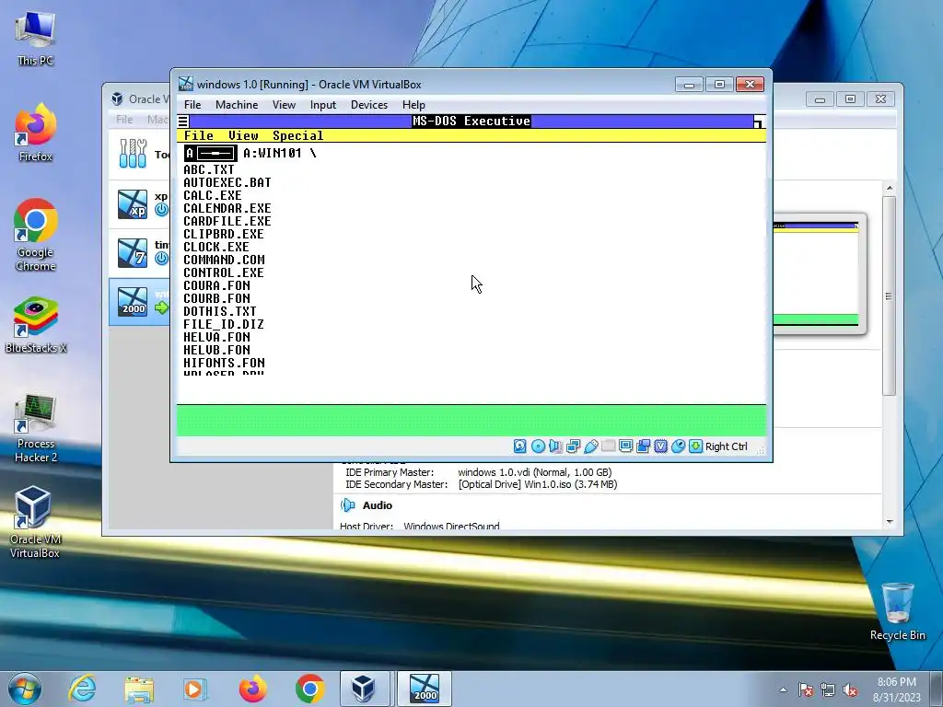Click the keyboard capture green arrow icon
Screen dimensions: 943x707
(695, 446)
